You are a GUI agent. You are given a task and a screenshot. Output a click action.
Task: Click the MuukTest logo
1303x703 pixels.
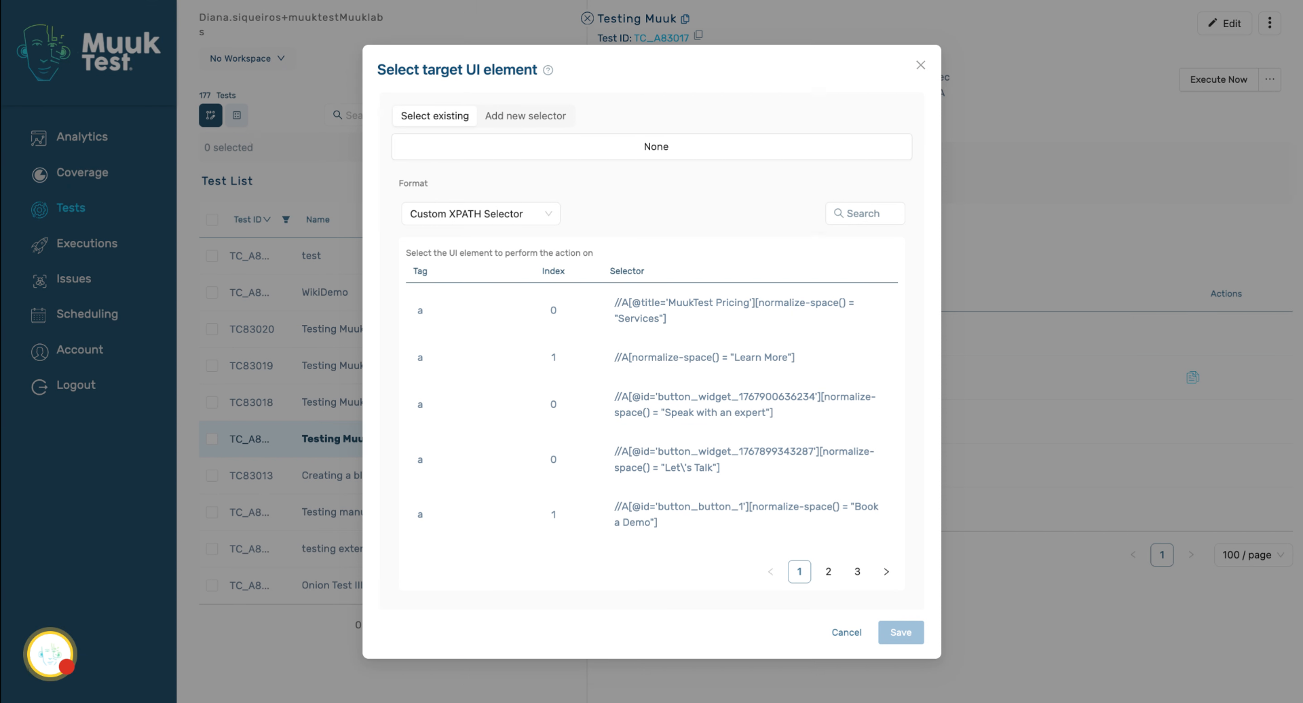88,52
